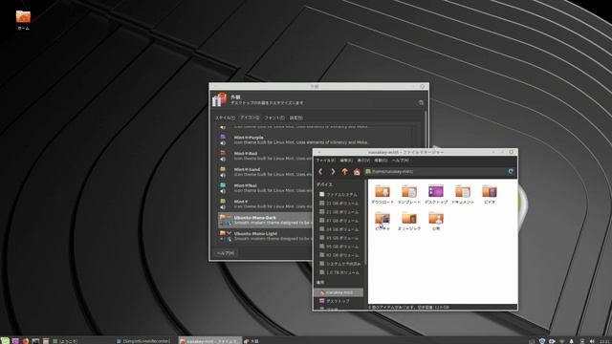612x344 pixels.
Task: Launch Firefox from the taskbar
Action: 26,341
